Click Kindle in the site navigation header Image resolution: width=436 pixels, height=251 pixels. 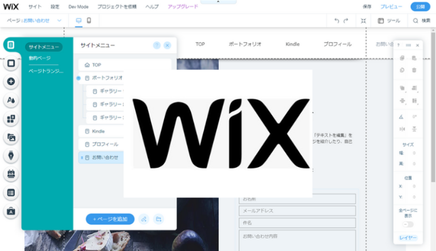[x=292, y=44]
